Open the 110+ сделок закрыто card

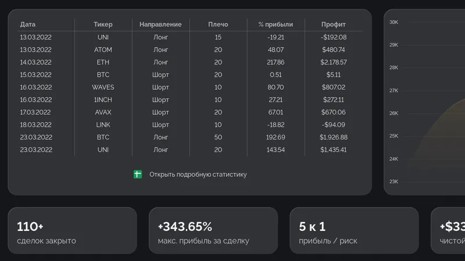[72, 230]
